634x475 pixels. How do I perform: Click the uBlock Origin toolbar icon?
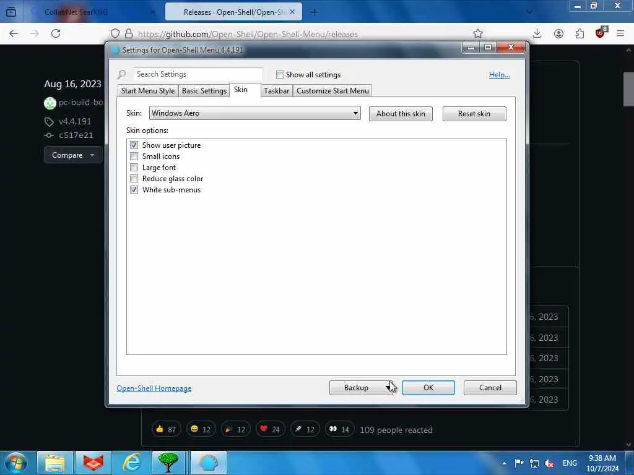tap(601, 33)
